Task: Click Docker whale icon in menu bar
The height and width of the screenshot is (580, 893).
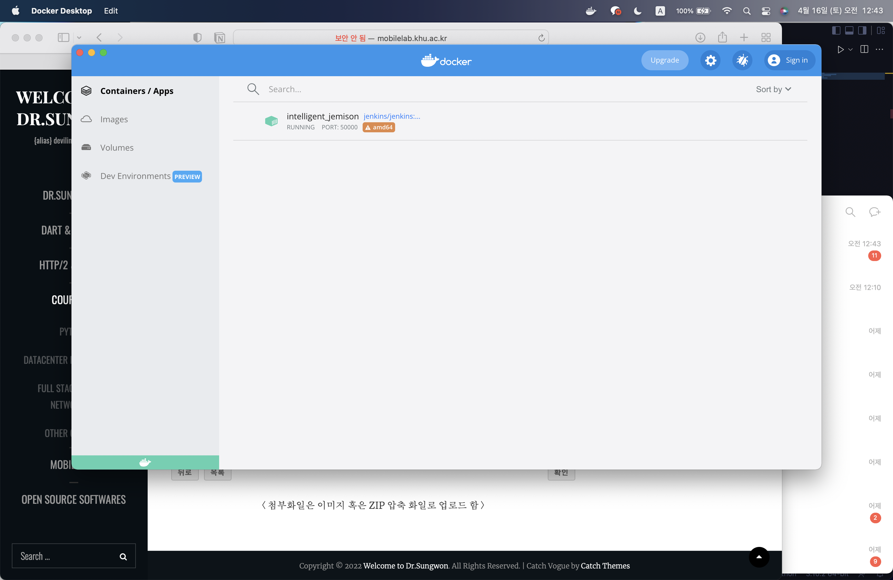Action: pos(591,11)
